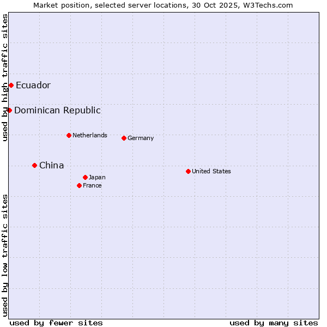Image resolution: width=327 pixels, height=327 pixels.
Task: Click the Ecuador text label
Action: 33,85
